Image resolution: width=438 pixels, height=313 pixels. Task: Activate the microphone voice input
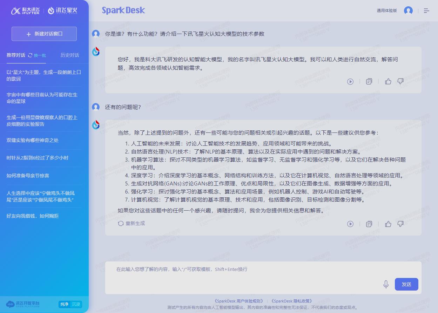[386, 284]
